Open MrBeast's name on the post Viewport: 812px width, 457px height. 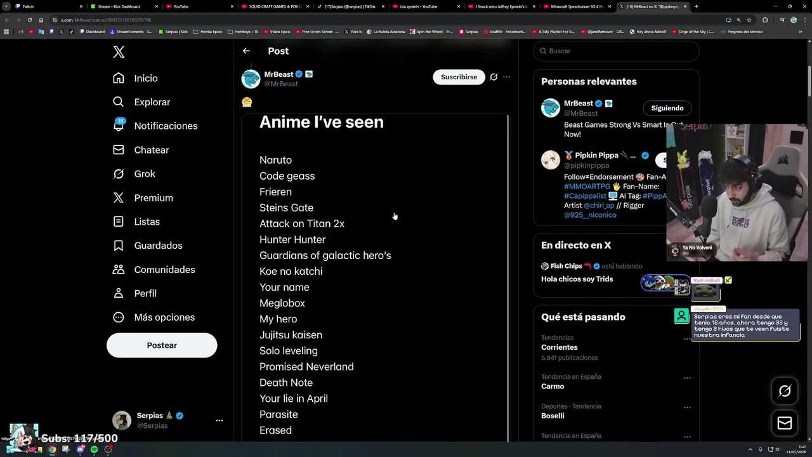278,74
